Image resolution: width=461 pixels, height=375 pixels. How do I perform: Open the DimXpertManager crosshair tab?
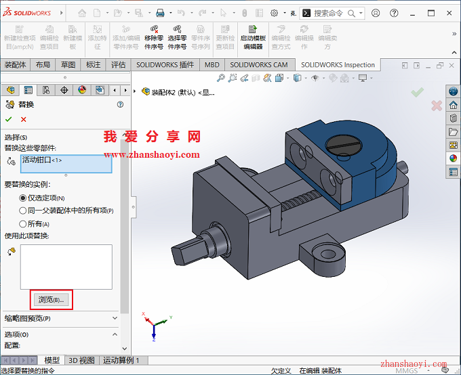click(64, 90)
